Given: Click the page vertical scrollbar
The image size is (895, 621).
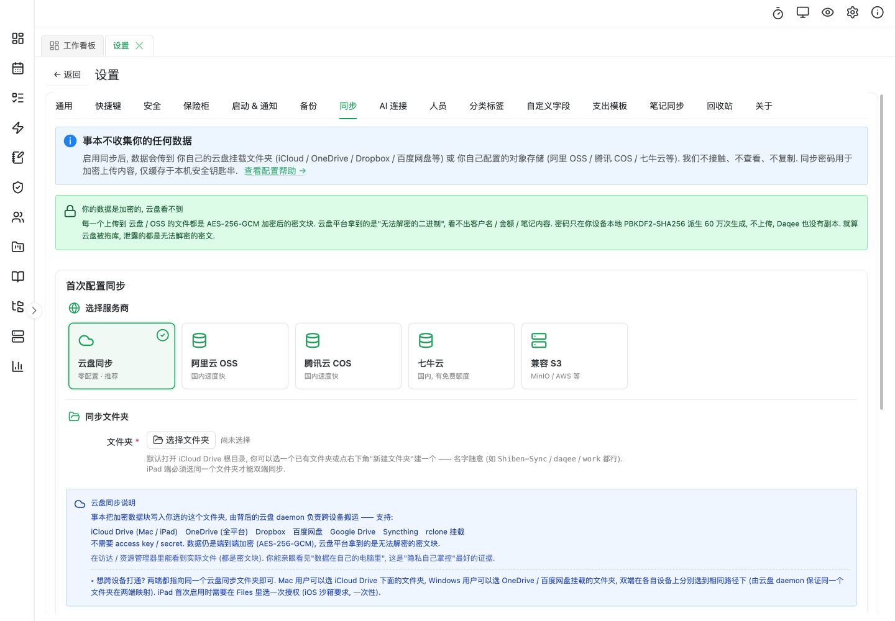Looking at the screenshot, I should coord(881,252).
